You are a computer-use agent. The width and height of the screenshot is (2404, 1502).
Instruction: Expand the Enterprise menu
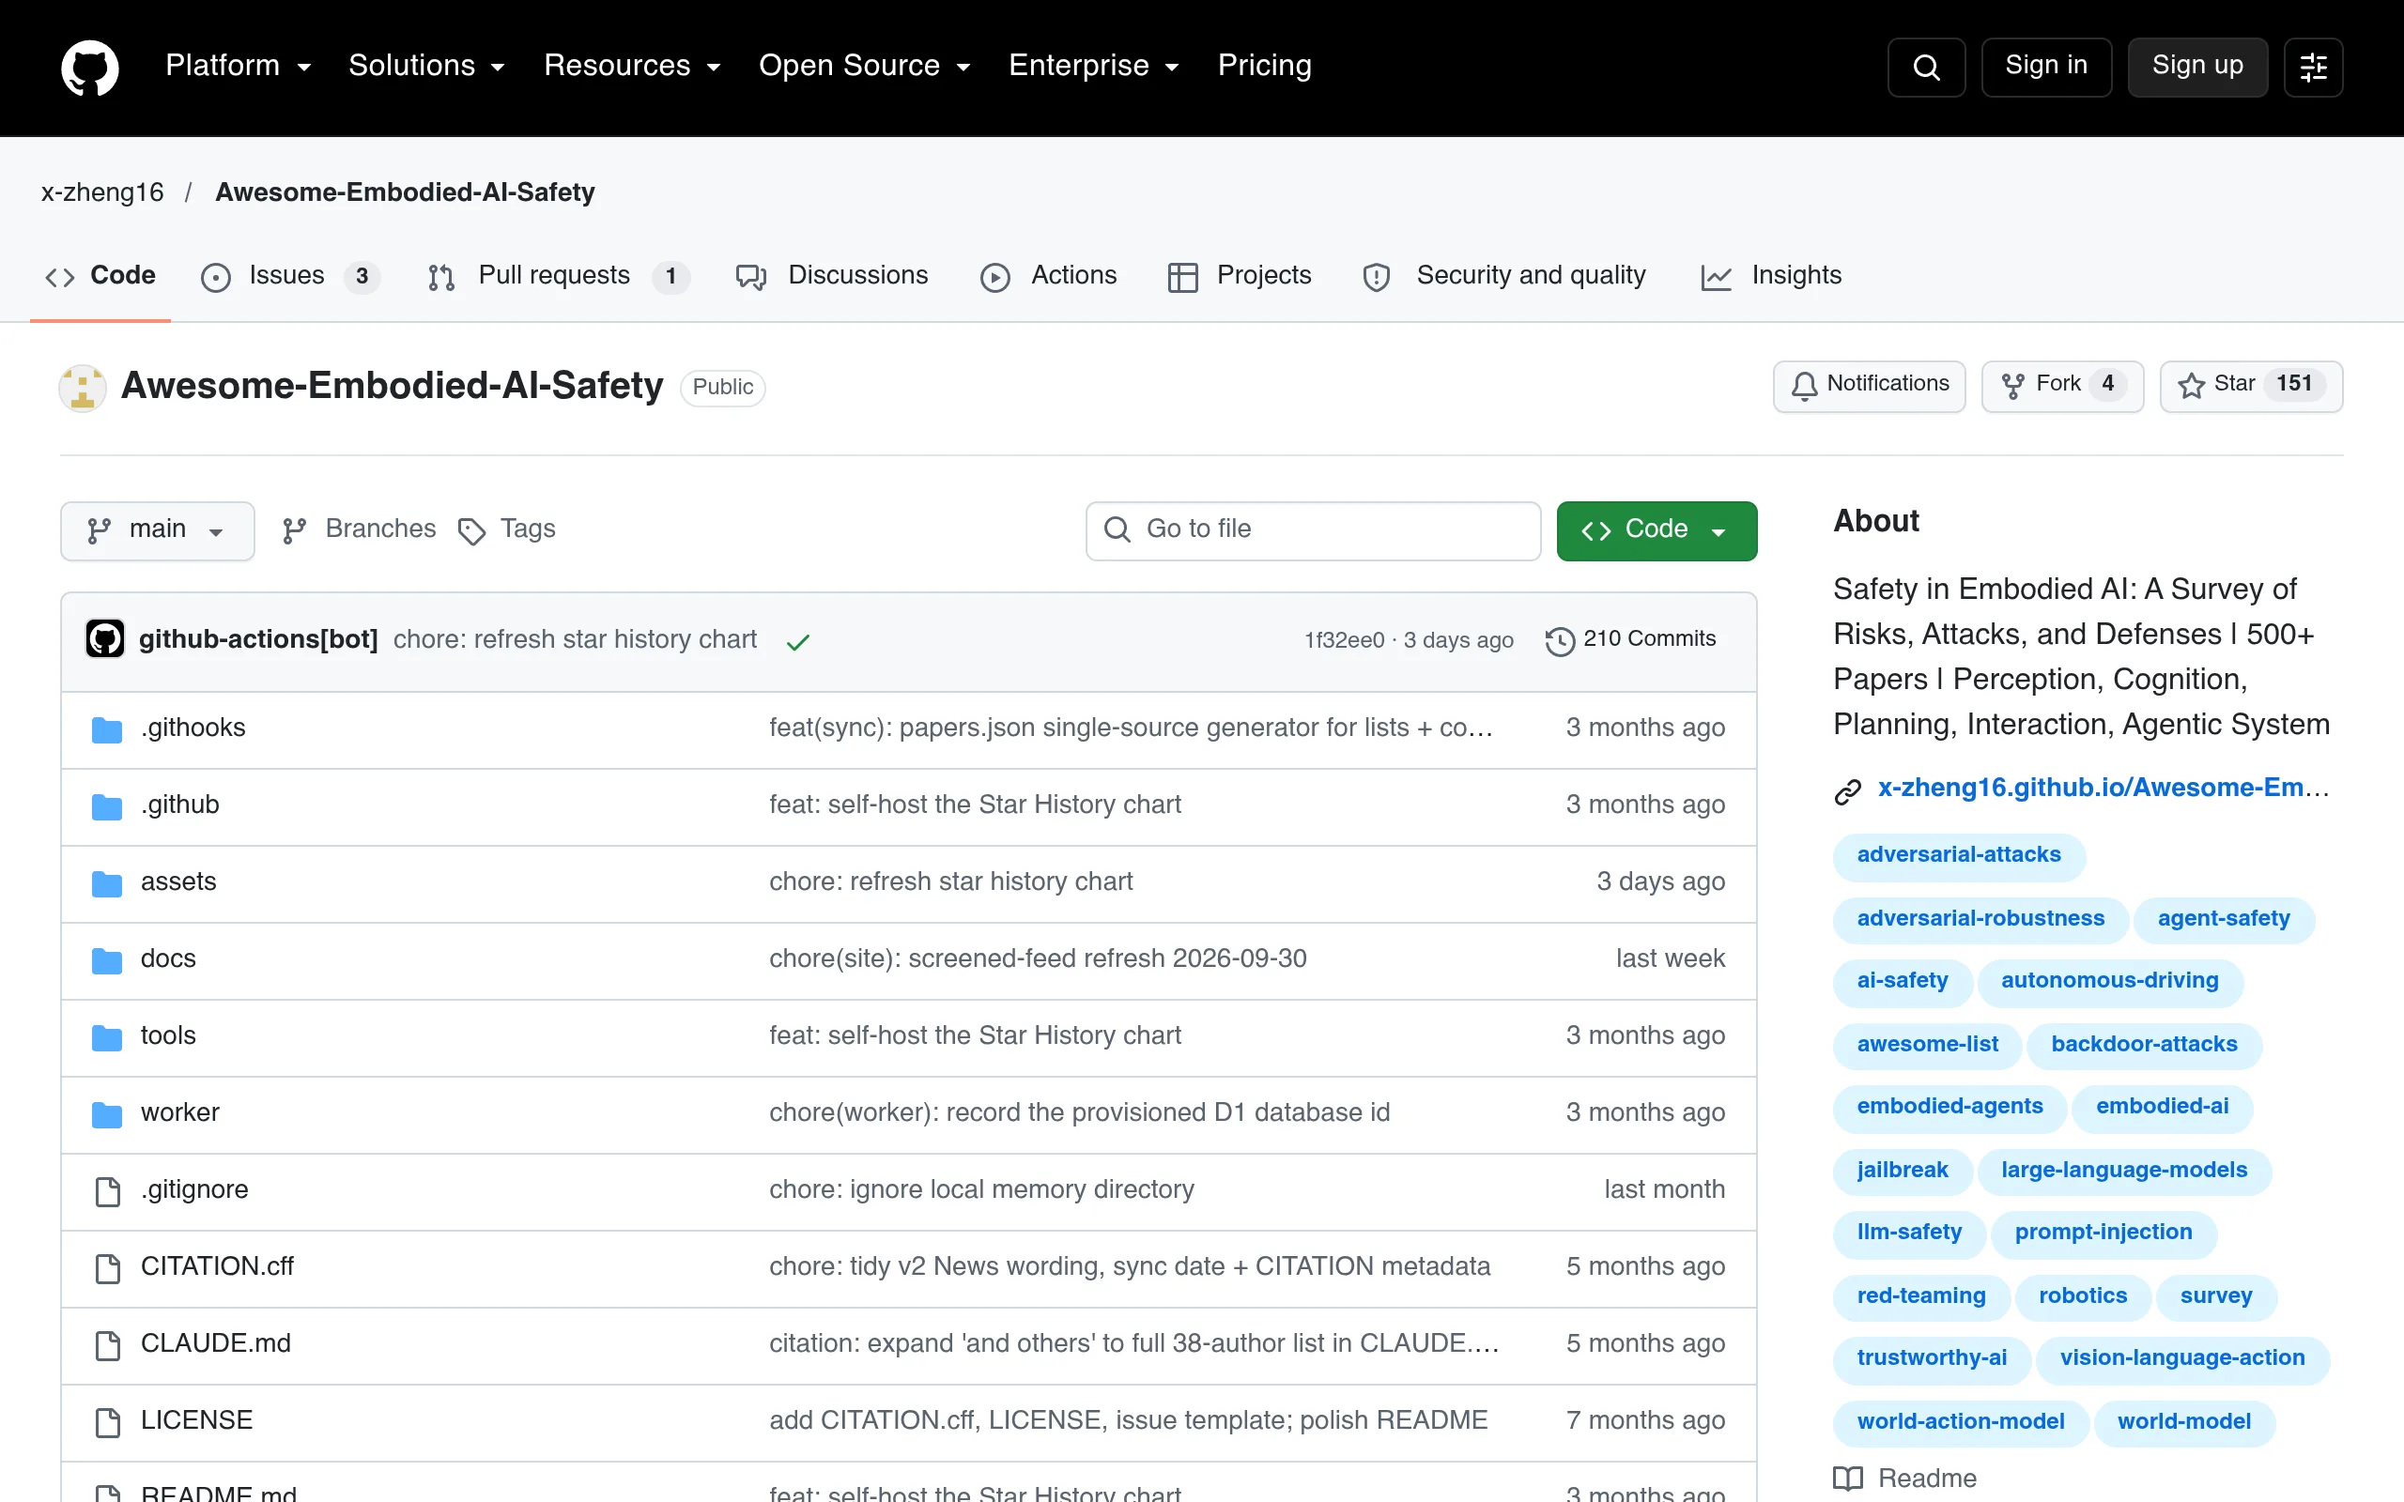(x=1094, y=66)
